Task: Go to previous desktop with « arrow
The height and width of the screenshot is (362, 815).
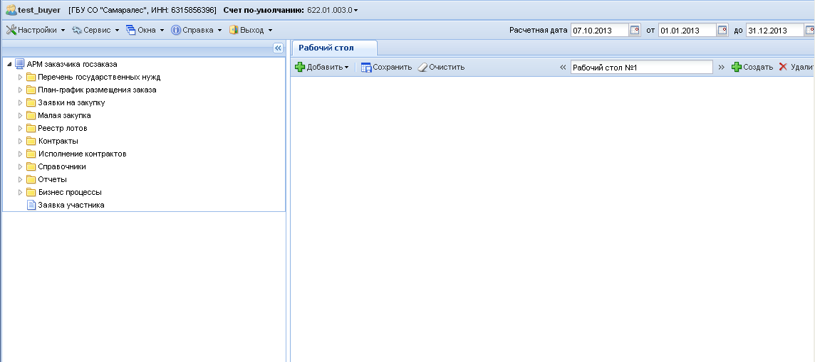Action: tap(563, 67)
